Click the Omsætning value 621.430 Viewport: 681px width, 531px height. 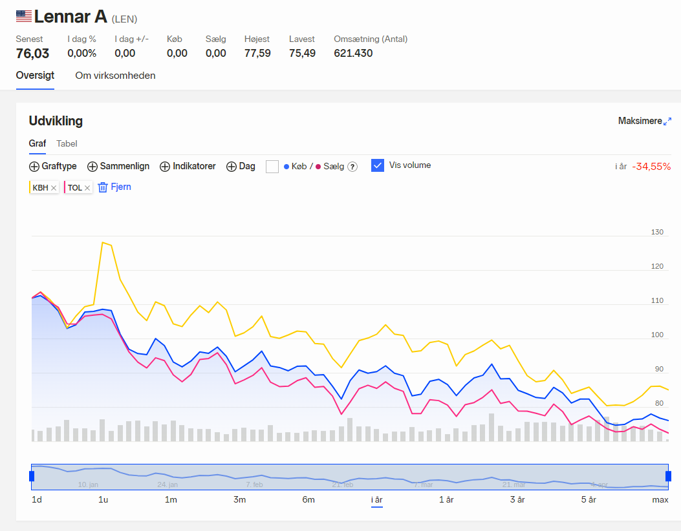click(353, 54)
